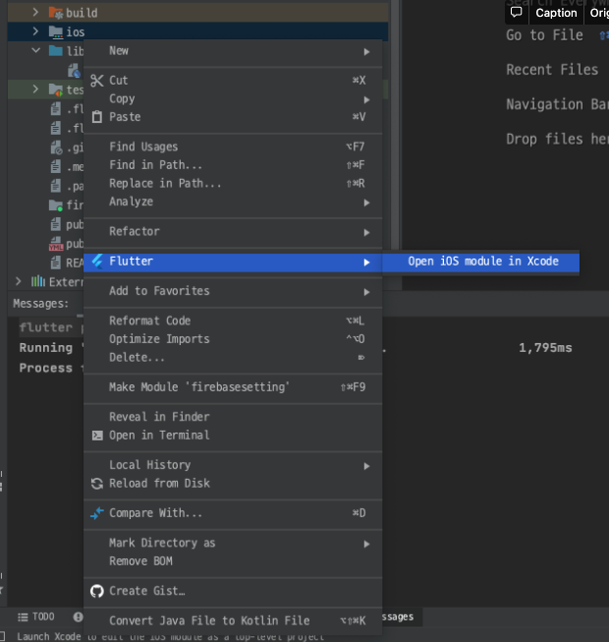The image size is (609, 642).
Task: Open the TODO tool window tab
Action: [x=36, y=617]
